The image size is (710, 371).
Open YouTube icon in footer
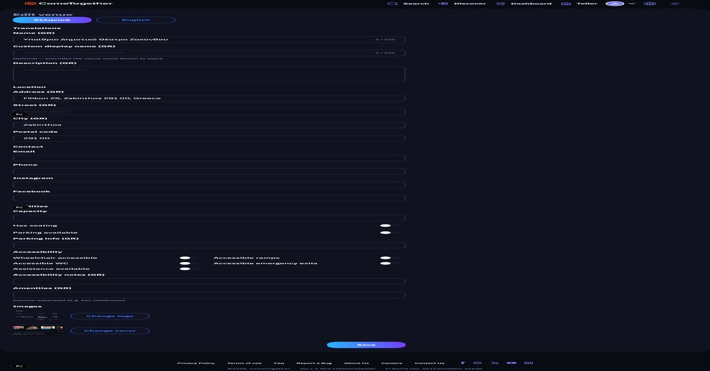pyautogui.click(x=512, y=363)
